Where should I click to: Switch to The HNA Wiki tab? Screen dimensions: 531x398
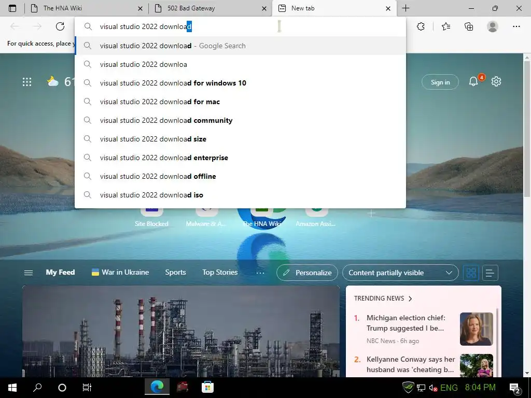coord(87,8)
